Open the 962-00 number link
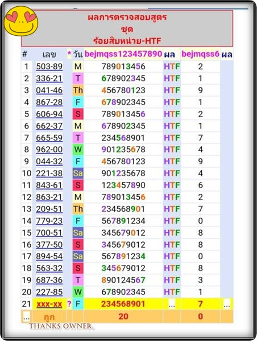 coord(49,149)
